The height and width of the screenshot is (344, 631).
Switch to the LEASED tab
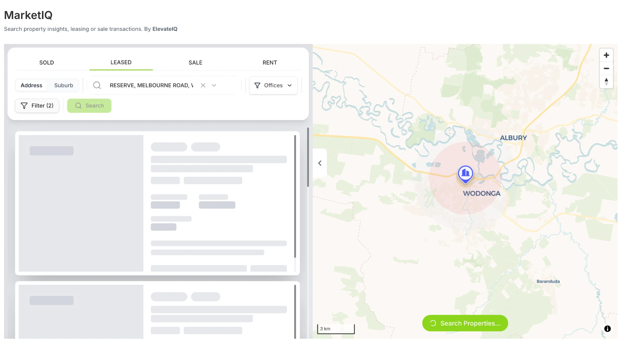click(121, 62)
